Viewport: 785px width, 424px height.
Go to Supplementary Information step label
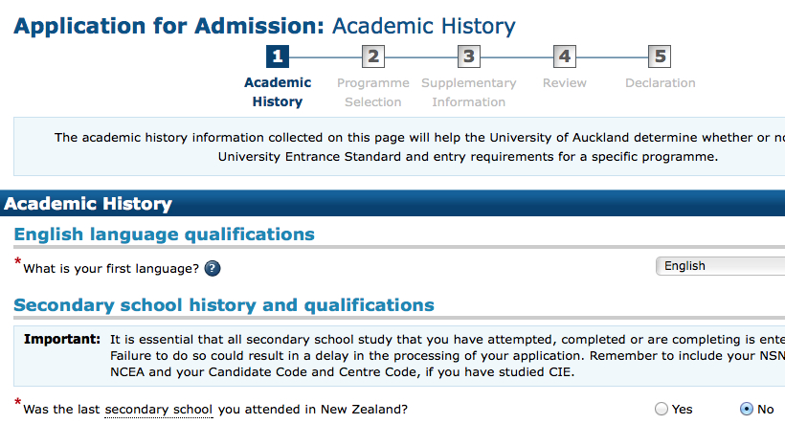pyautogui.click(x=468, y=92)
